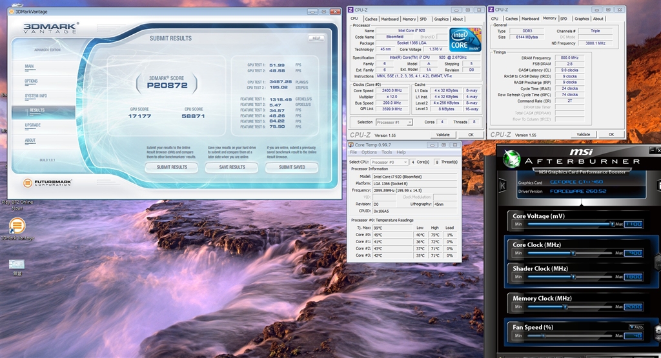The image size is (661, 358).
Task: Click the Intel Core i7 logo
Action: [x=465, y=39]
